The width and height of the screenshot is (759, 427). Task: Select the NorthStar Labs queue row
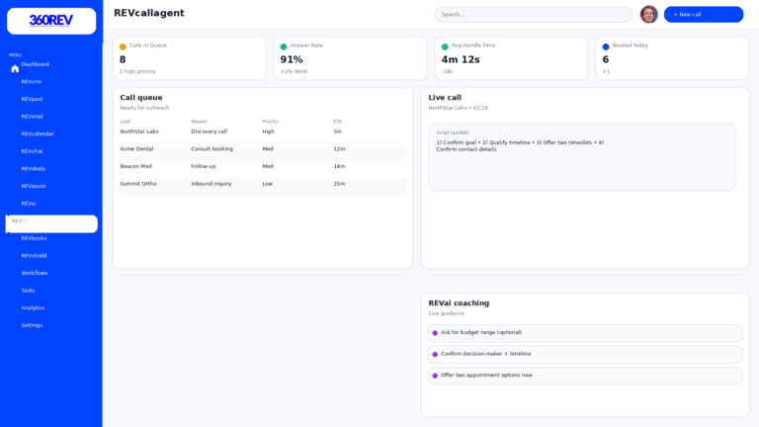[262, 131]
